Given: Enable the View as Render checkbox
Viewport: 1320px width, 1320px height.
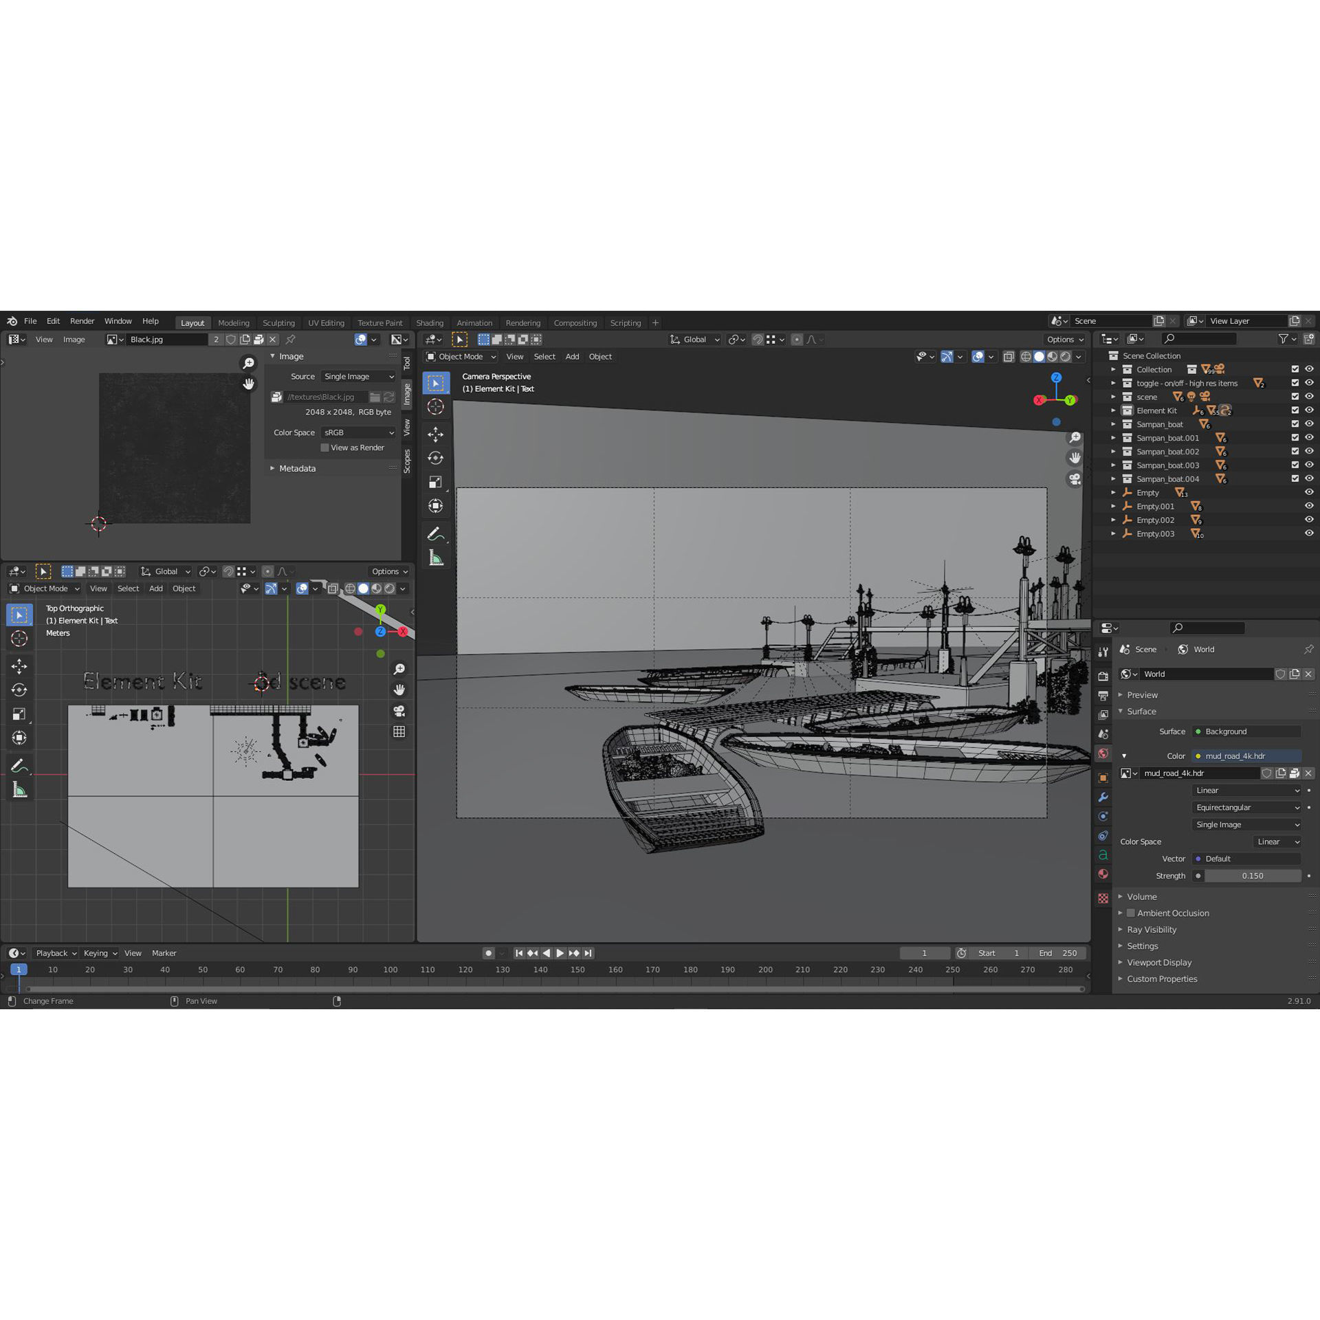Looking at the screenshot, I should pos(325,448).
